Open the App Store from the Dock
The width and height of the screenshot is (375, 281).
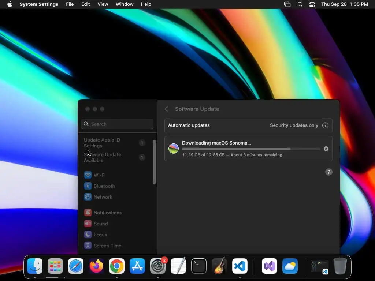137,266
